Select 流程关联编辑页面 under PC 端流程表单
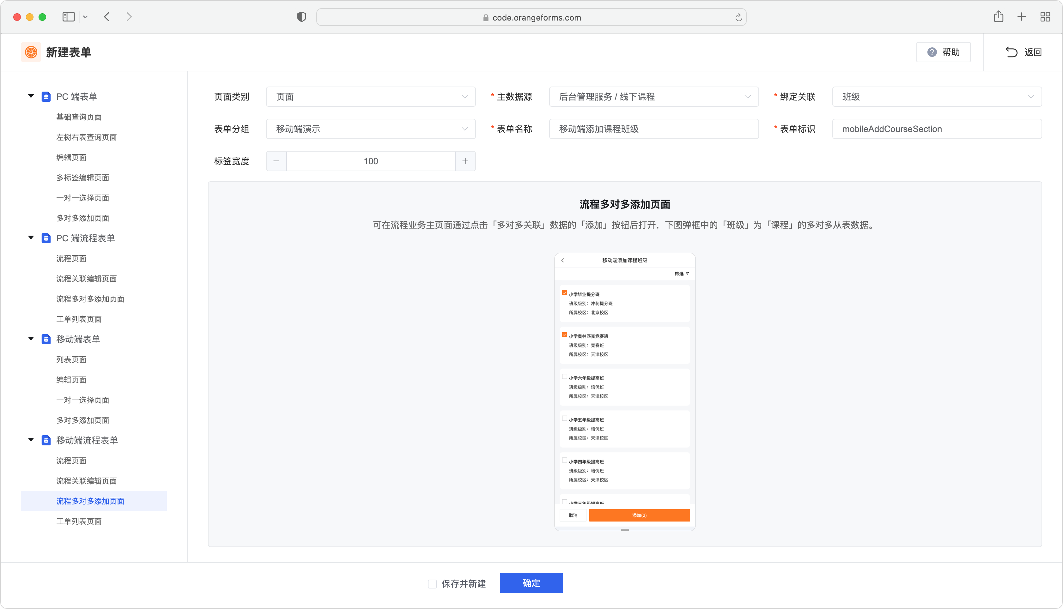Screen dimensions: 1063x609 (87, 279)
